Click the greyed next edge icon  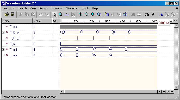click(139, 15)
